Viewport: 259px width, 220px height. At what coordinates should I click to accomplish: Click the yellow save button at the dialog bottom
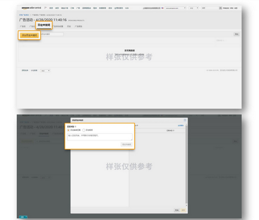click(x=183, y=210)
